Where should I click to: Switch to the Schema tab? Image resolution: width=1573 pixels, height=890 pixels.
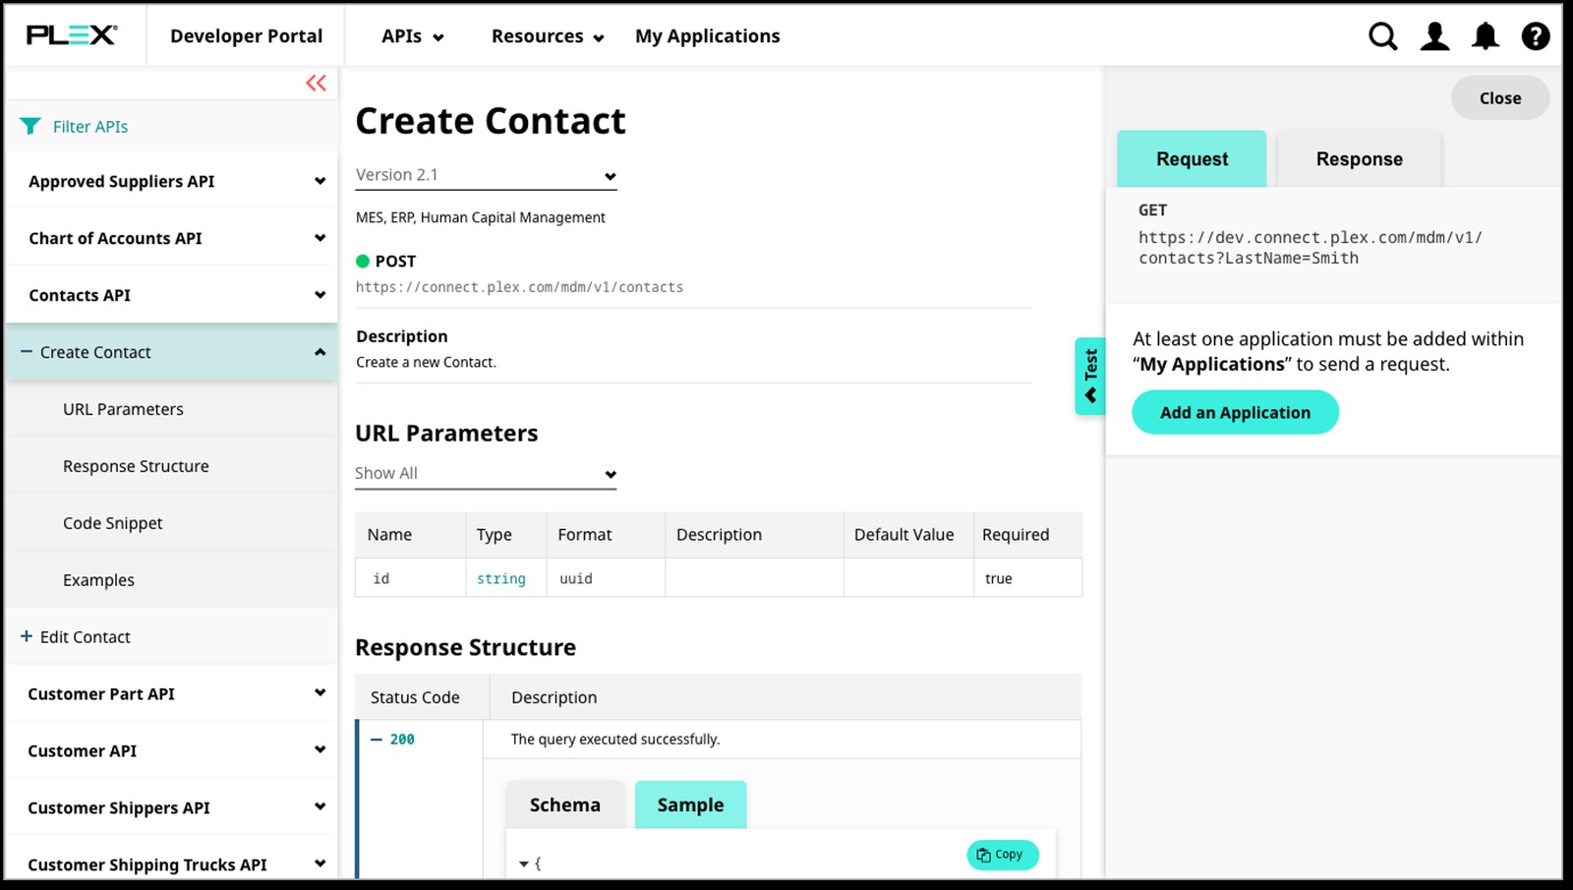click(564, 804)
